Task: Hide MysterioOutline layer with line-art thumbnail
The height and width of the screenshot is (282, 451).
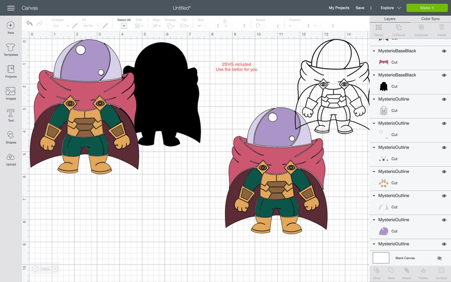Action: click(444, 99)
